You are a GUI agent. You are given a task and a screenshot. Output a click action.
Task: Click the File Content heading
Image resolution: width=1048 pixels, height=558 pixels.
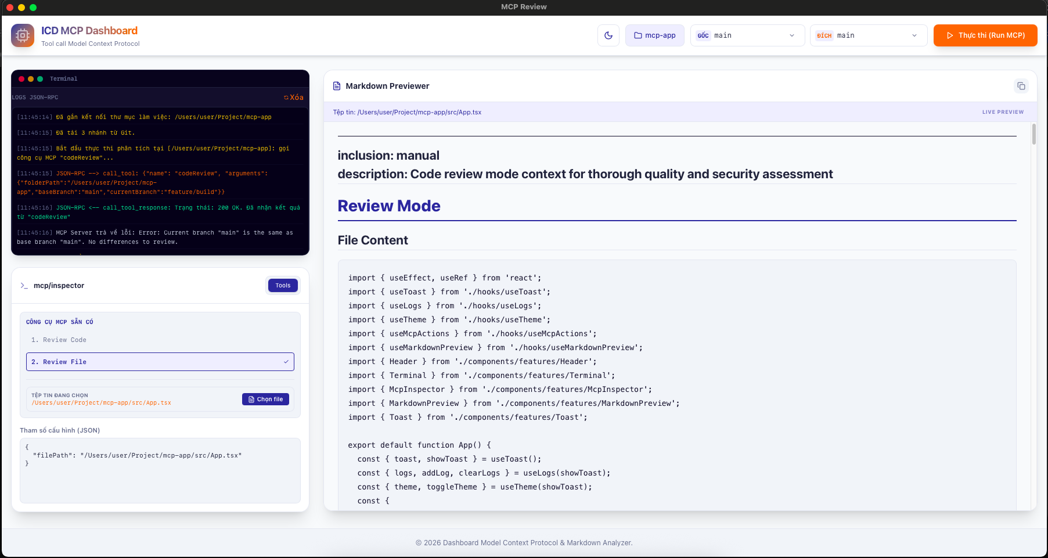(x=373, y=240)
